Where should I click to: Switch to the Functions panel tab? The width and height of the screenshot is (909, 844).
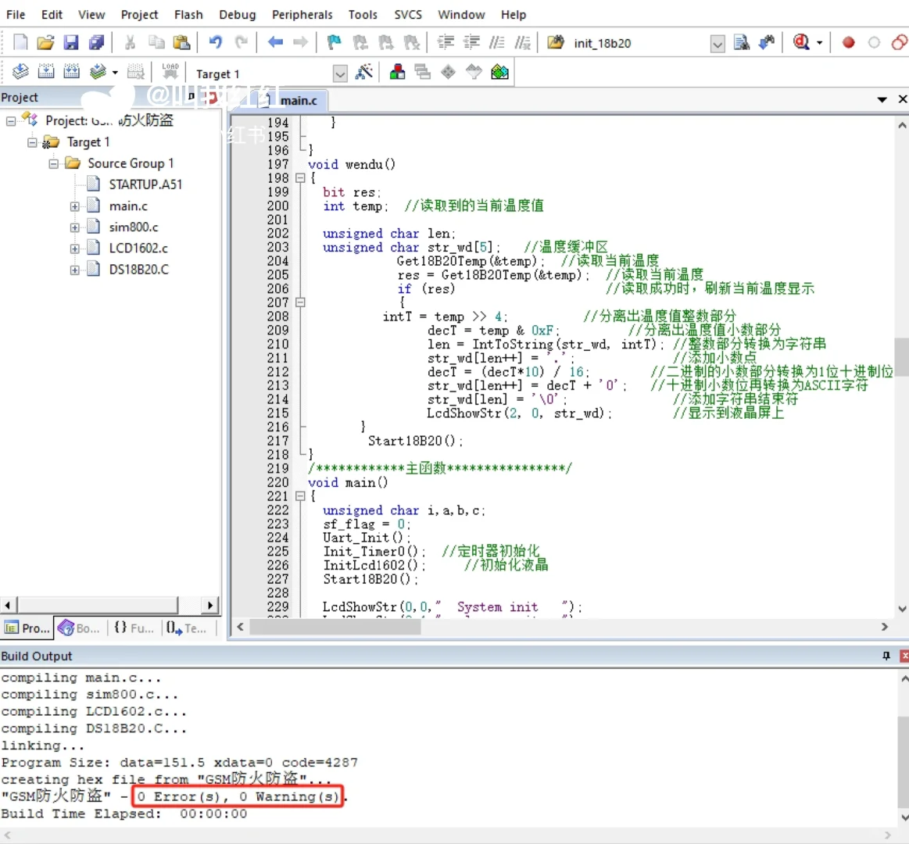134,629
